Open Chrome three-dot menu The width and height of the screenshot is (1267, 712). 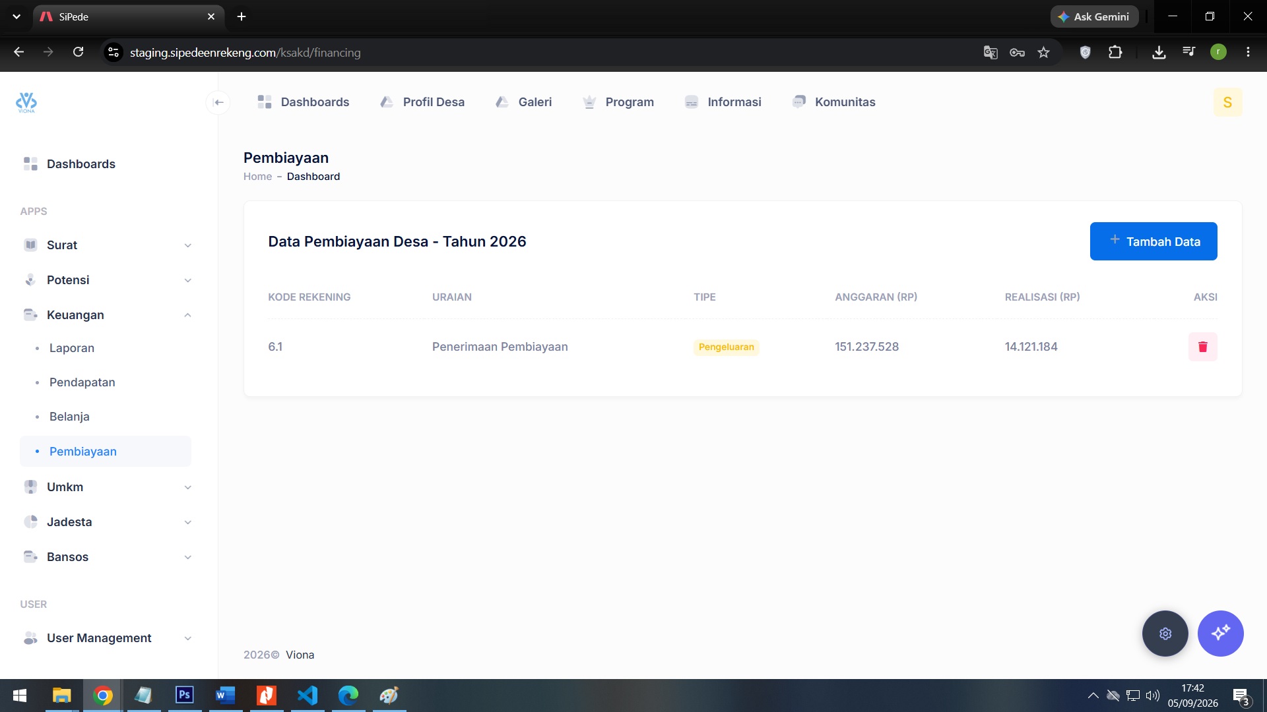click(1248, 52)
